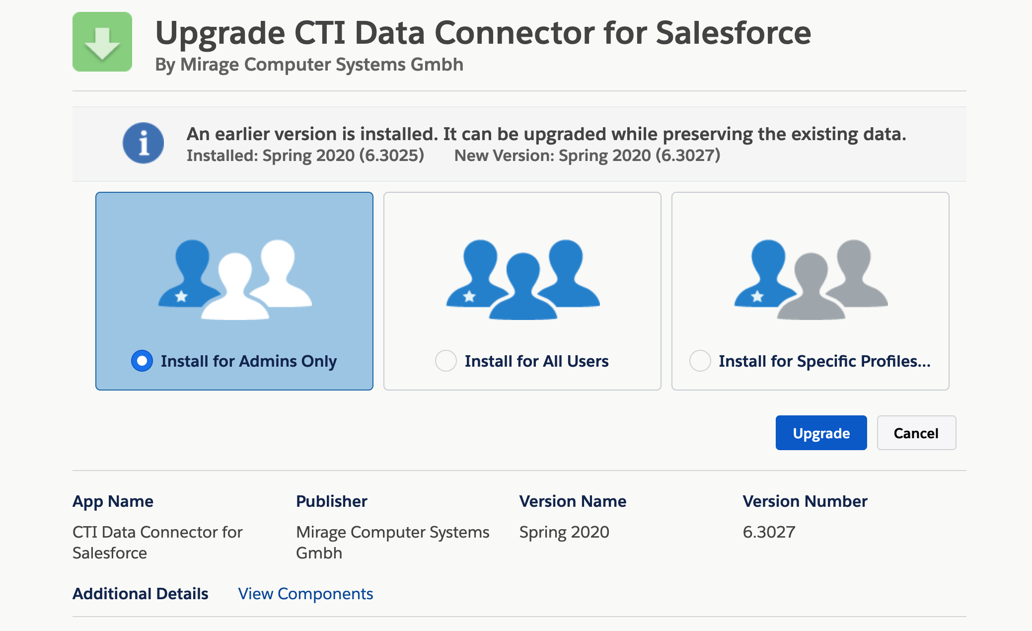Click the Admins Only people group icon

tap(235, 280)
